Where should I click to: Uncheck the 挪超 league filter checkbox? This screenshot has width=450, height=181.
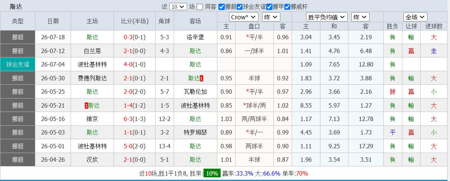coord(222,7)
